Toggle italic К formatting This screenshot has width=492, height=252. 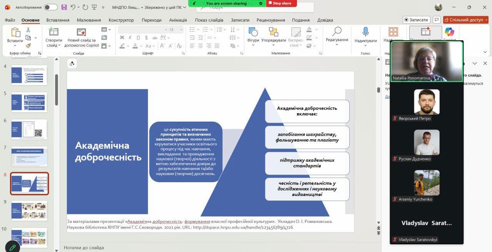130,38
